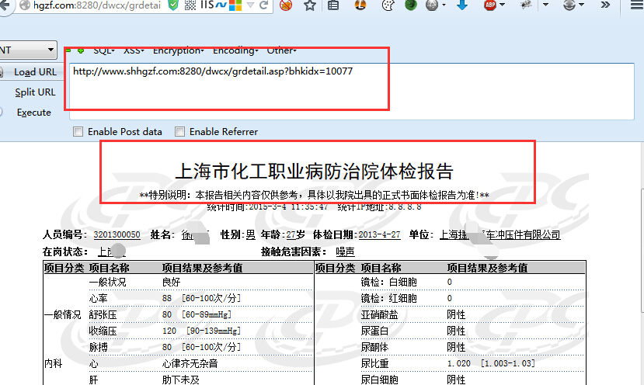Click the underlined staff number 3201300050
The width and height of the screenshot is (644, 385).
[117, 234]
